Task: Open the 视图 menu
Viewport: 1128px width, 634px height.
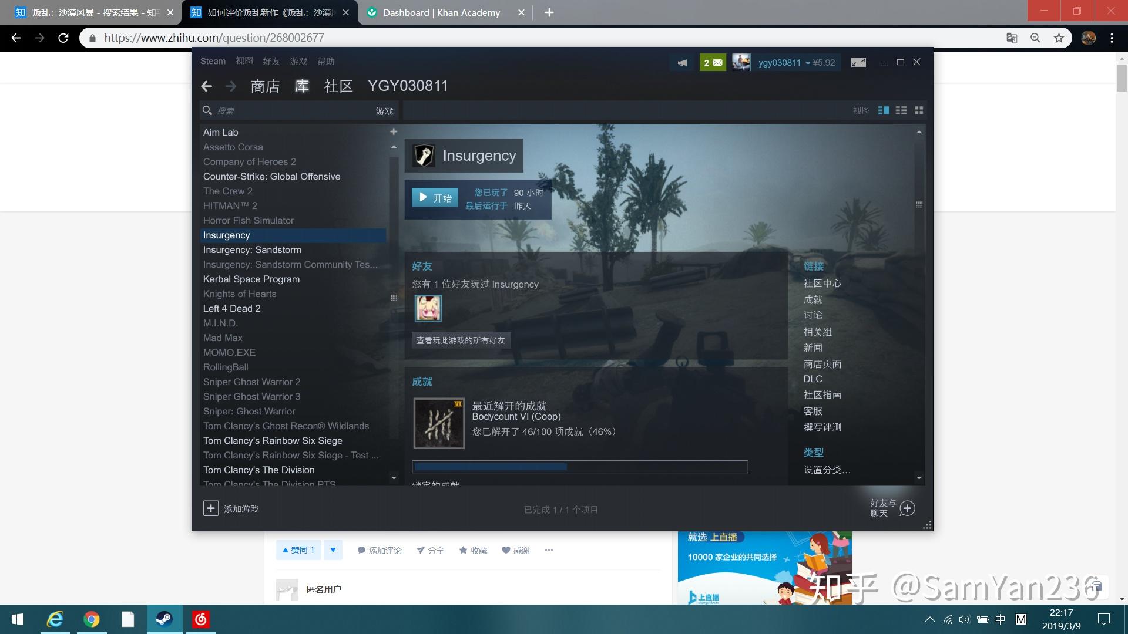Action: [x=244, y=61]
